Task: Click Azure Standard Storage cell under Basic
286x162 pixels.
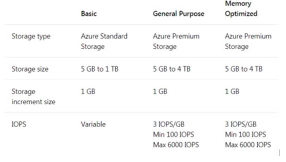Action: (104, 41)
